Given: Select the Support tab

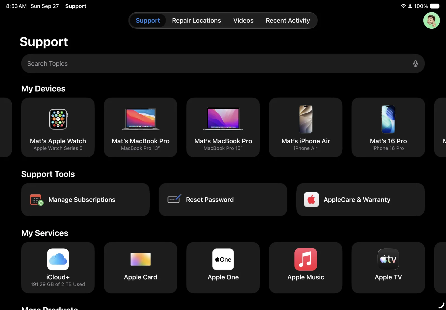Looking at the screenshot, I should pos(148,20).
